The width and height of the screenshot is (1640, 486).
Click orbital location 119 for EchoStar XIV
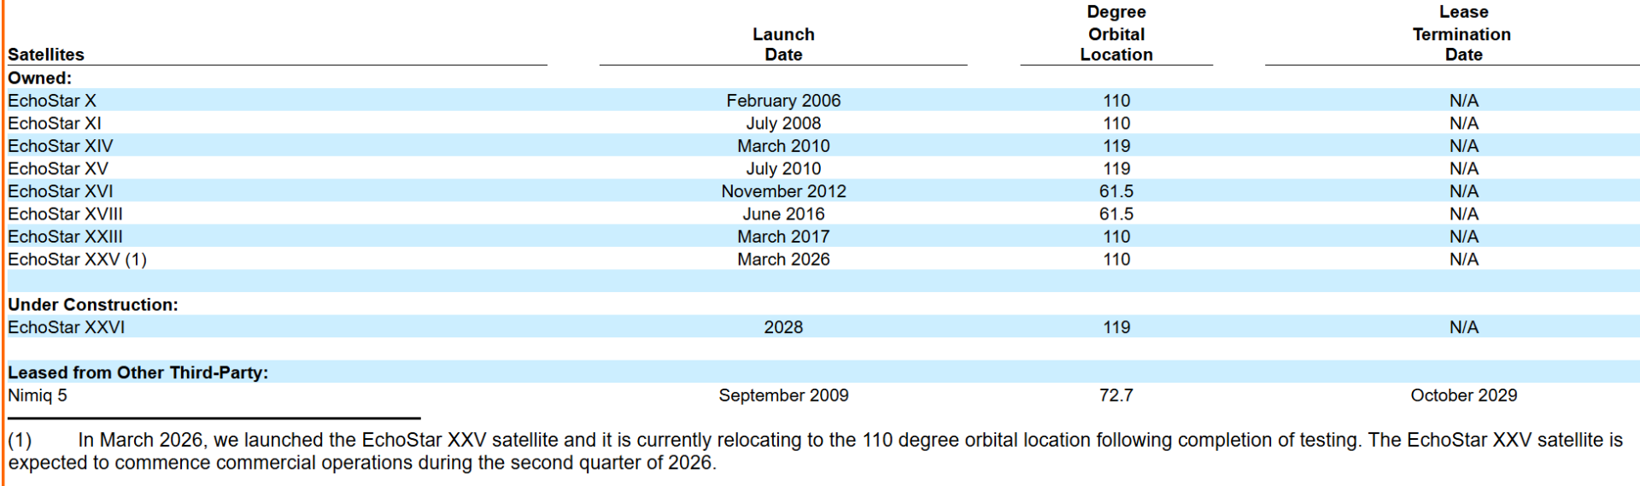click(1116, 146)
